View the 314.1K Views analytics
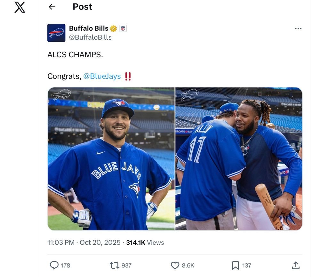 click(145, 242)
